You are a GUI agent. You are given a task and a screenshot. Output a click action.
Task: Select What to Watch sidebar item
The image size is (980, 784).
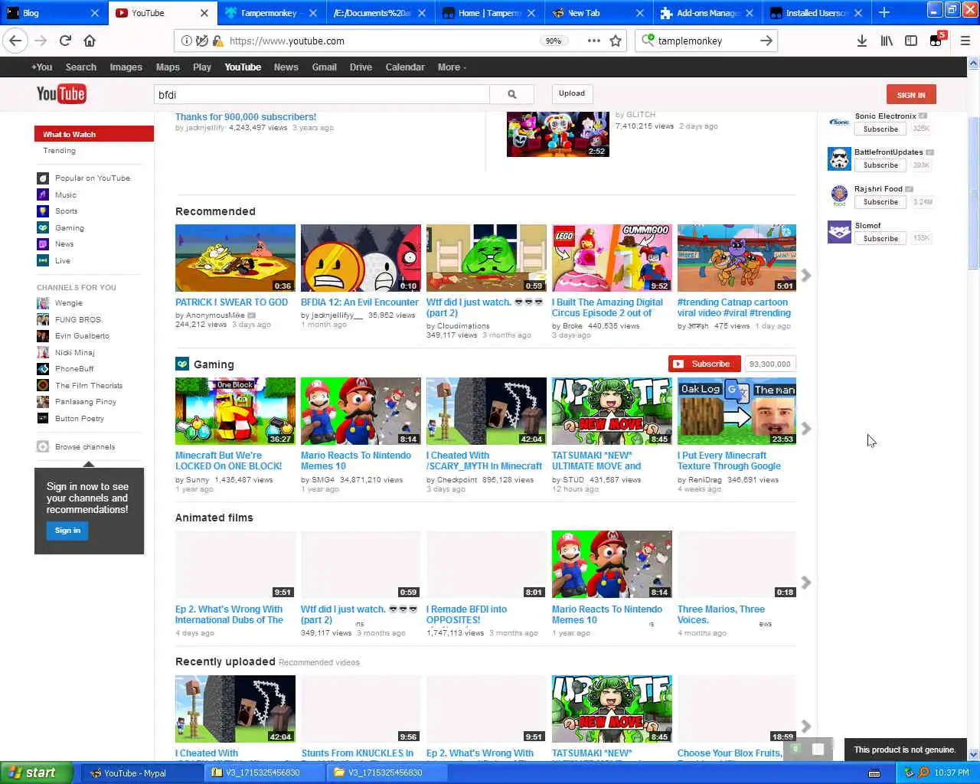(93, 134)
